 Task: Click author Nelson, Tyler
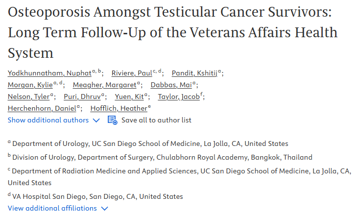coord(28,97)
